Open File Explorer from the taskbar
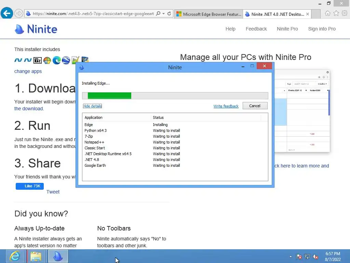 click(x=36, y=256)
